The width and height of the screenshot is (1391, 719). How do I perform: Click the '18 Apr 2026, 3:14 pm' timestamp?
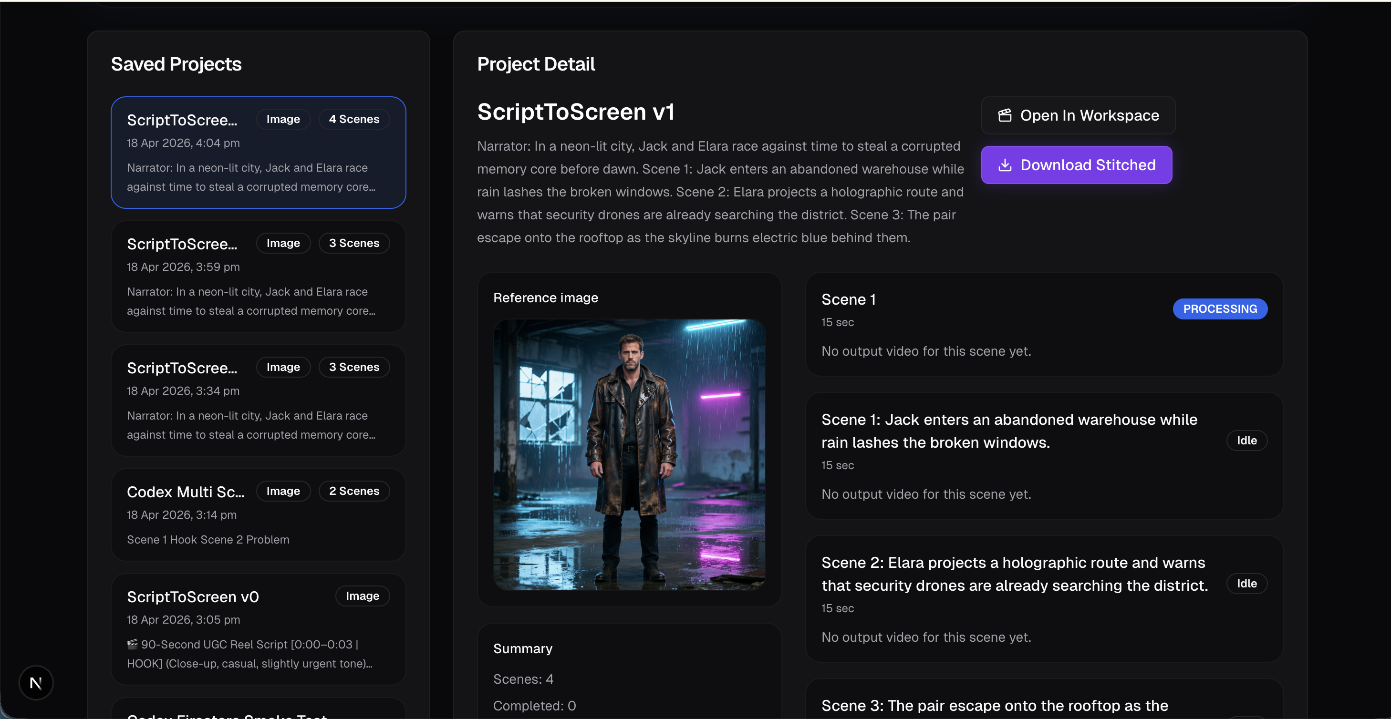(x=181, y=515)
